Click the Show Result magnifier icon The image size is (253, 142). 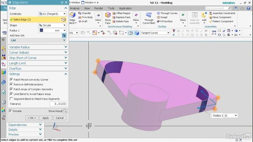pyautogui.click(x=65, y=111)
